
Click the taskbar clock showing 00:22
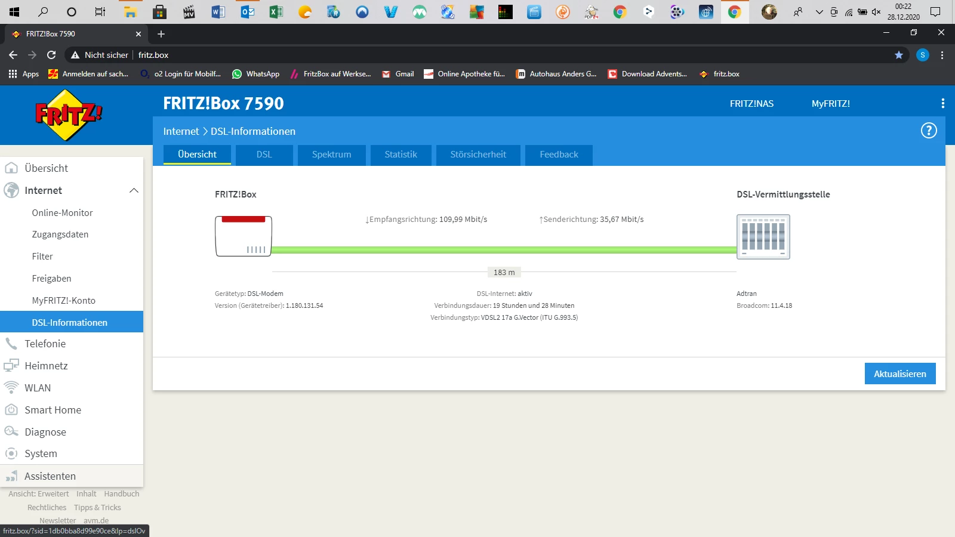(903, 12)
